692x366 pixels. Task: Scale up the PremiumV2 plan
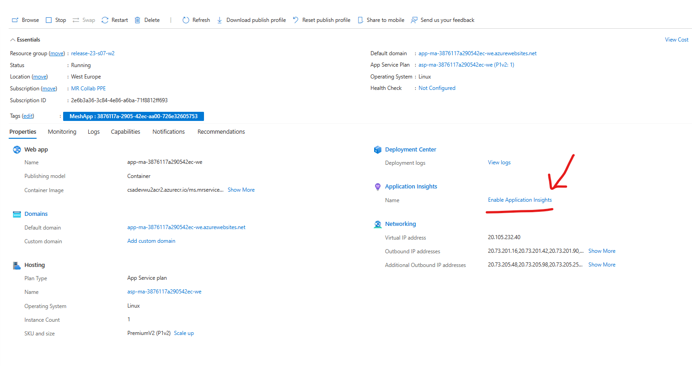click(x=184, y=333)
